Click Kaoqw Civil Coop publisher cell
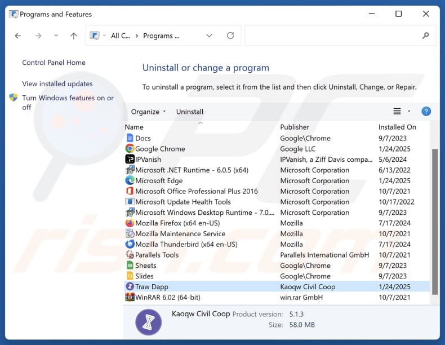Viewport: 445px width, 345px height. click(x=308, y=287)
